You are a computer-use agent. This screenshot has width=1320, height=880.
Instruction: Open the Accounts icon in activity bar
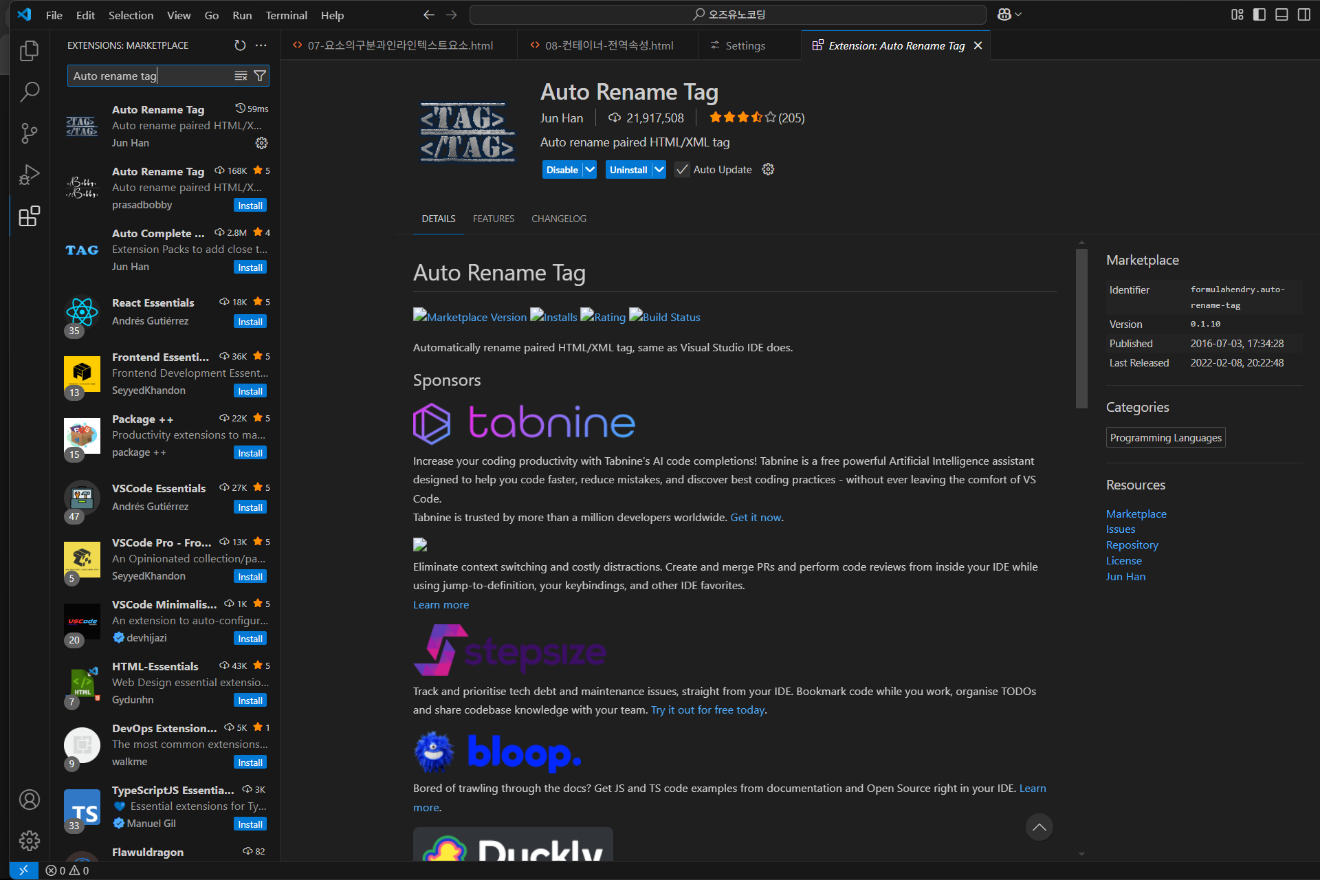point(29,800)
